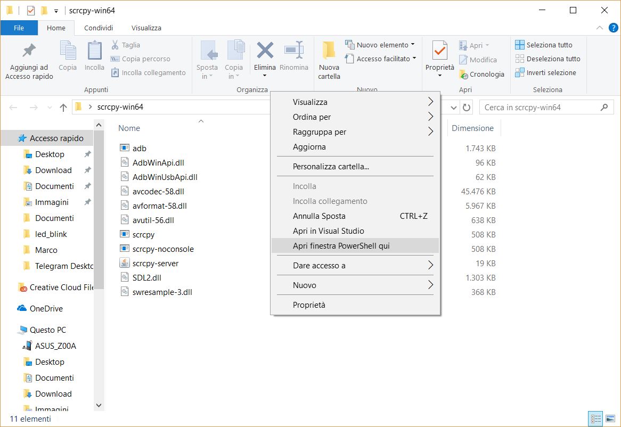Open the File ribbon tab

(x=19, y=28)
